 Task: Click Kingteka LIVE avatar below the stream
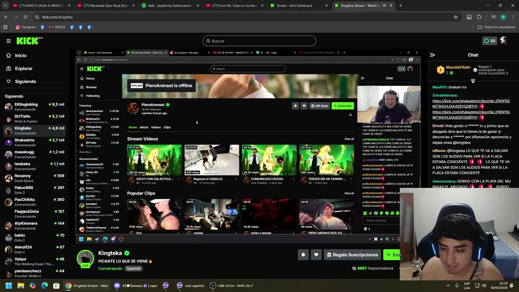85,259
